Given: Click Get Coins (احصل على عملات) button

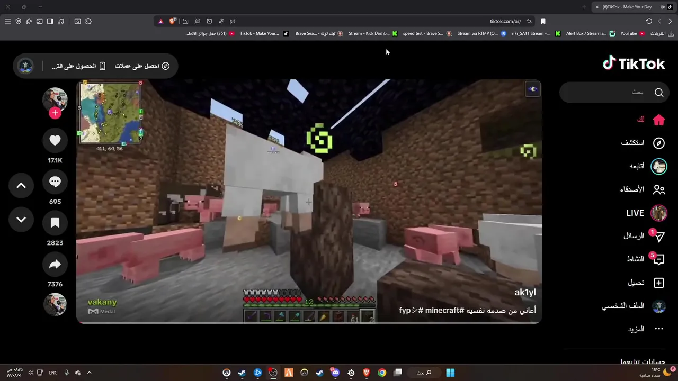Looking at the screenshot, I should coord(143,66).
